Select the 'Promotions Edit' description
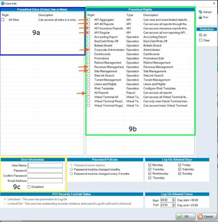218x222 pixels. coord(153,58)
